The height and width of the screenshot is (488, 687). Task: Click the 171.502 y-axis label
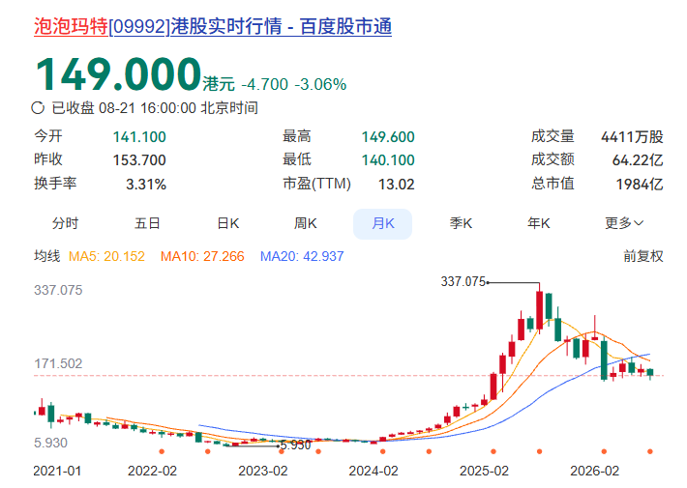(x=58, y=363)
